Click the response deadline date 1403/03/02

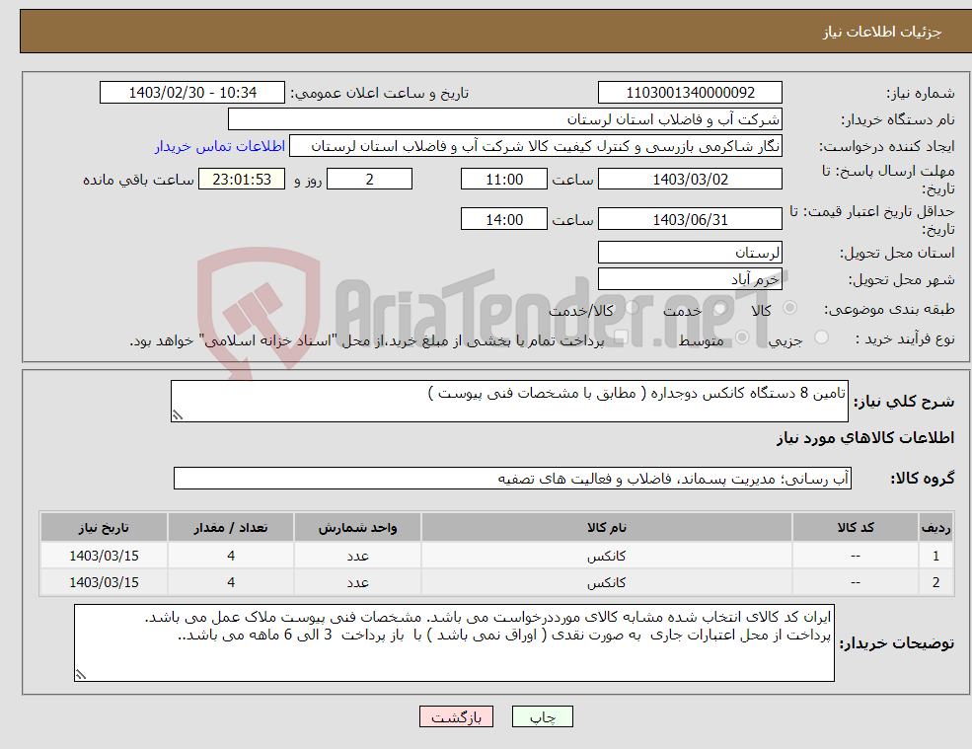[690, 180]
